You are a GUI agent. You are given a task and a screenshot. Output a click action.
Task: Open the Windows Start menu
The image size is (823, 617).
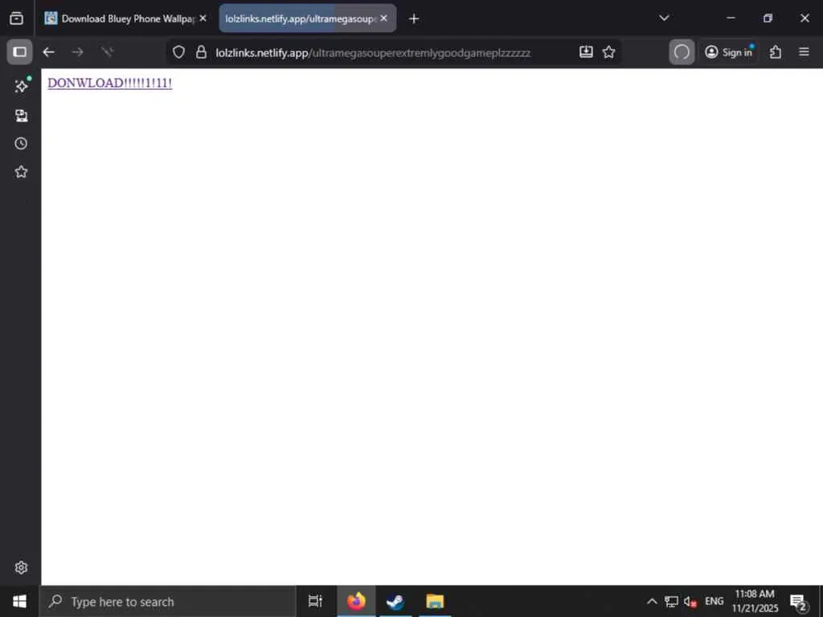click(19, 601)
